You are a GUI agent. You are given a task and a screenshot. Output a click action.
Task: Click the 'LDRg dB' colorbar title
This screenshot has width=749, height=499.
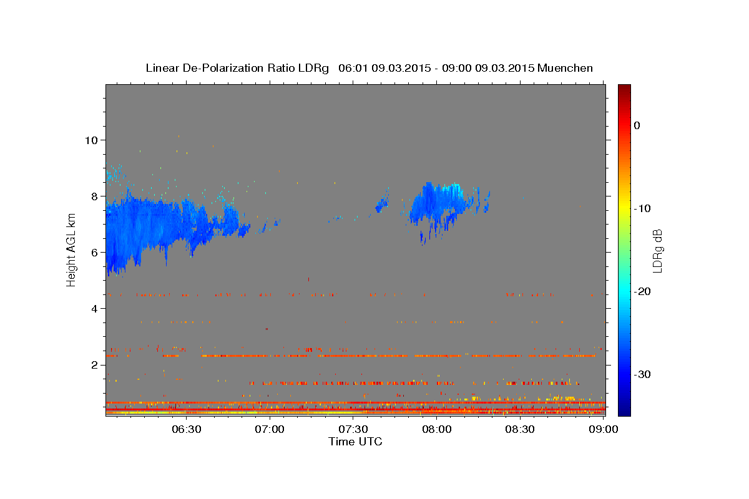[x=657, y=251]
